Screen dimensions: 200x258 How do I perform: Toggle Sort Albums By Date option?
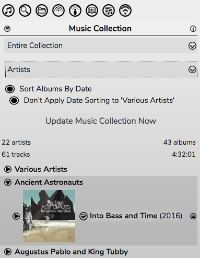pyautogui.click(x=10, y=89)
